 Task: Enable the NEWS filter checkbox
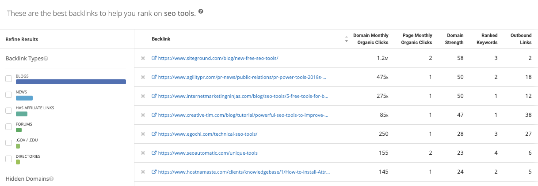click(x=8, y=95)
